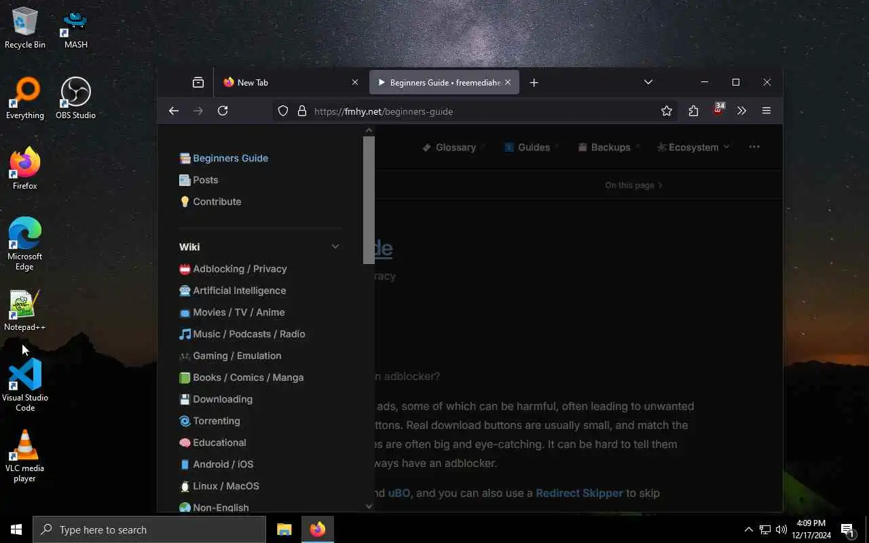Launch VLC media player shortcut
This screenshot has width=869, height=543.
(25, 456)
